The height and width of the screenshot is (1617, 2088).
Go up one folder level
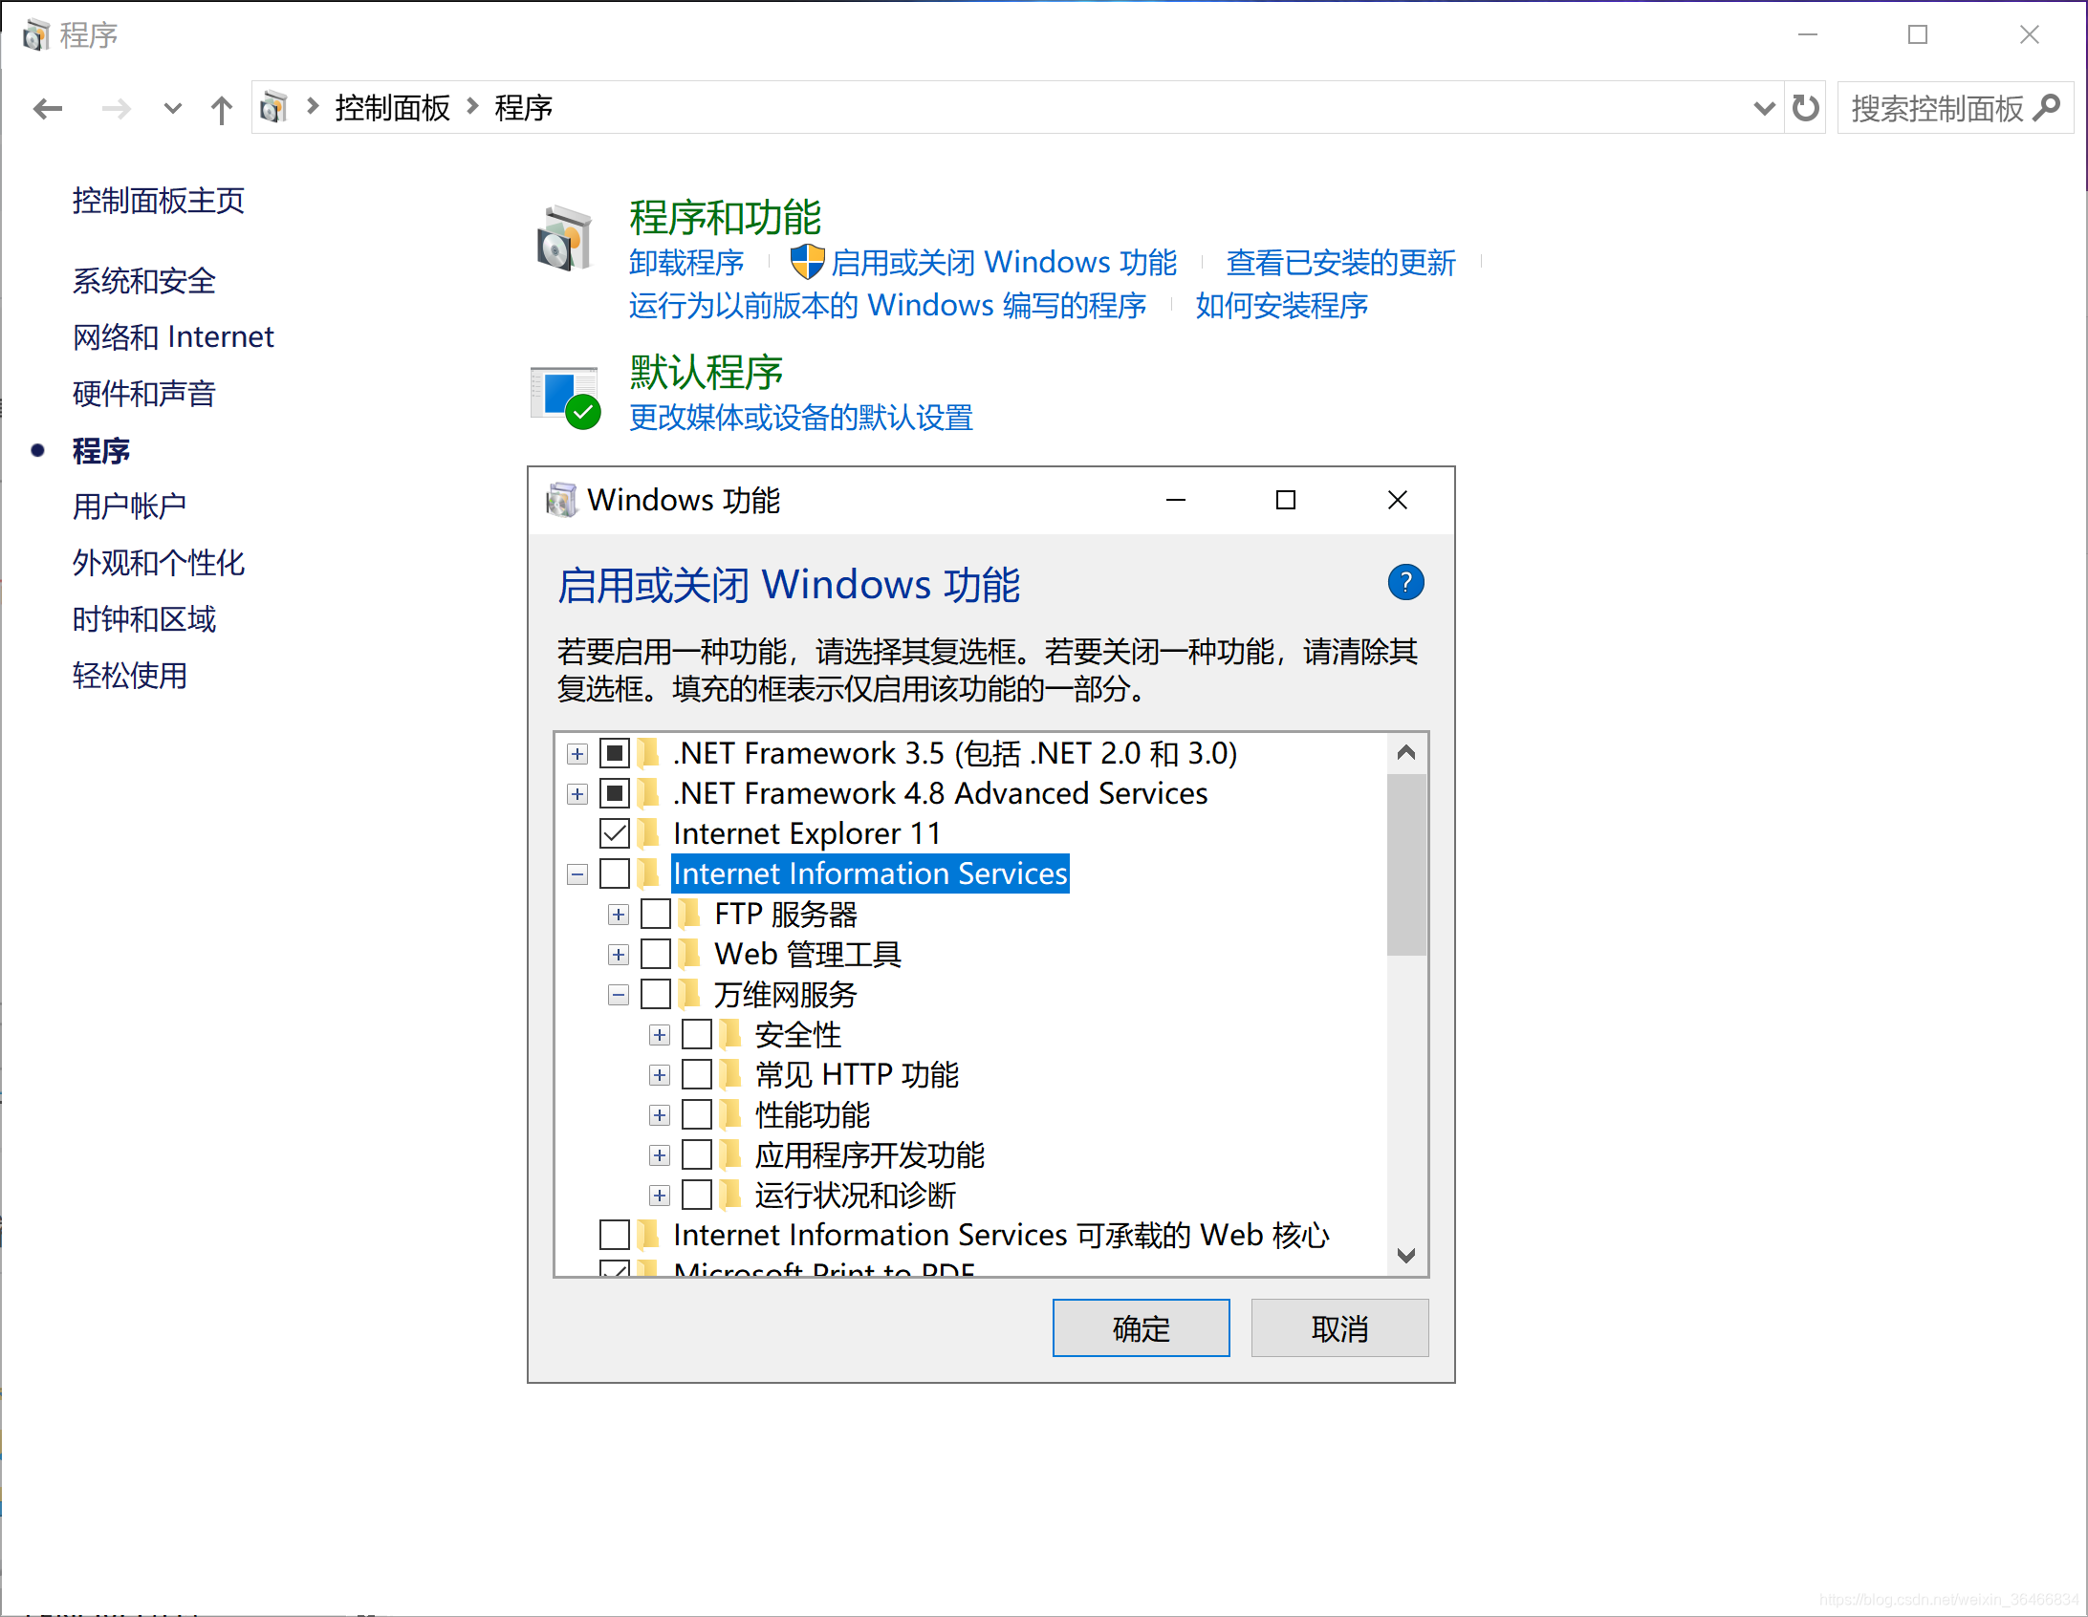point(221,109)
